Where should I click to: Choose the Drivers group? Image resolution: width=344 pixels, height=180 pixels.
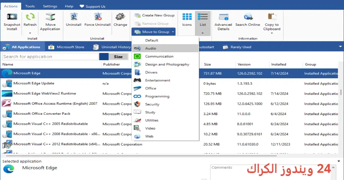click(165, 72)
